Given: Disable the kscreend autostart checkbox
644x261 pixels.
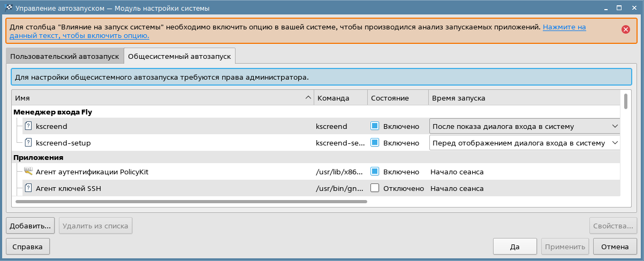Looking at the screenshot, I should tap(375, 126).
